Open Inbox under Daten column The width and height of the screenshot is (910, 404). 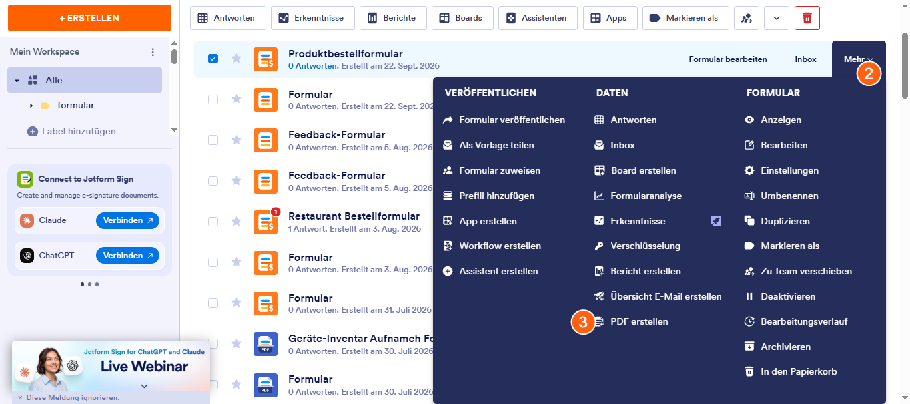[x=614, y=145]
